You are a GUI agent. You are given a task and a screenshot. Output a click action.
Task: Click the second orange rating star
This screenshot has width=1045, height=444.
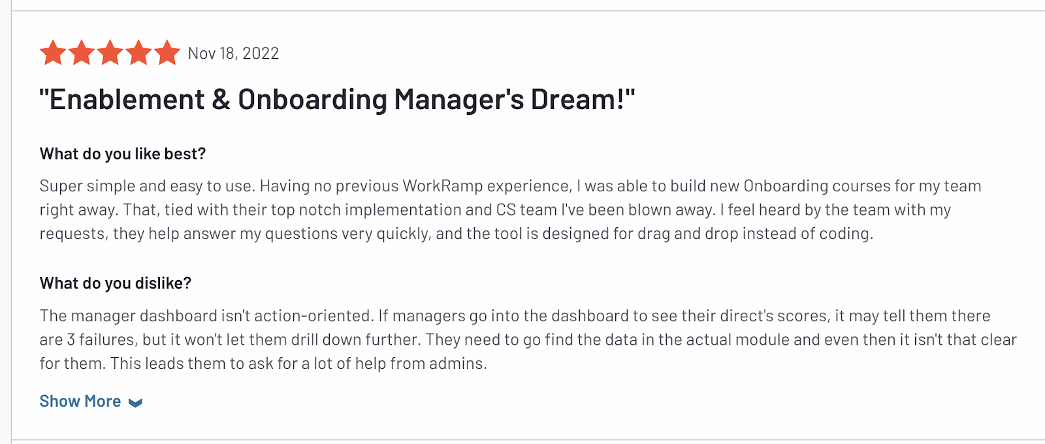click(82, 53)
